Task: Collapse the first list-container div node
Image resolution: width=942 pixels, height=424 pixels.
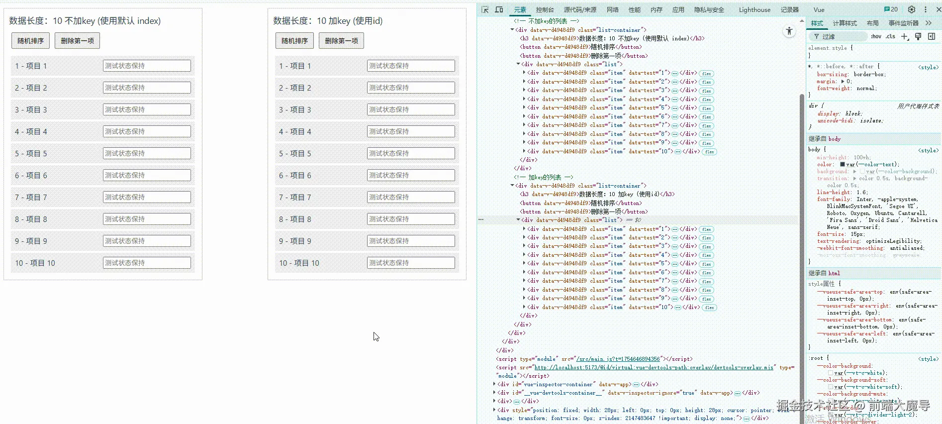Action: pos(512,30)
